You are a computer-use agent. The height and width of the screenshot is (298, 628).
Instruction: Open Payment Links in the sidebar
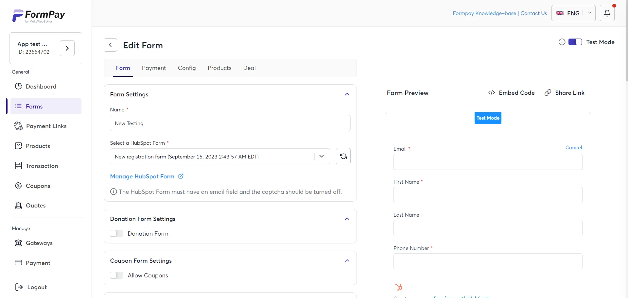(x=46, y=126)
